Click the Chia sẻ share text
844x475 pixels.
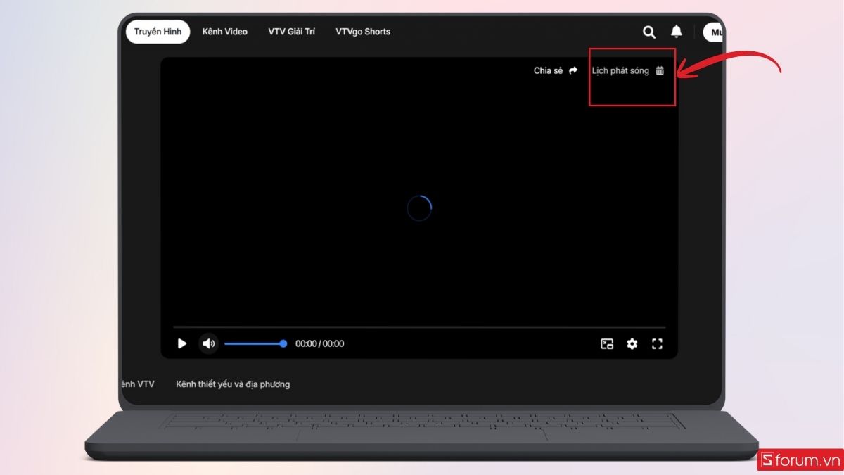pyautogui.click(x=548, y=71)
